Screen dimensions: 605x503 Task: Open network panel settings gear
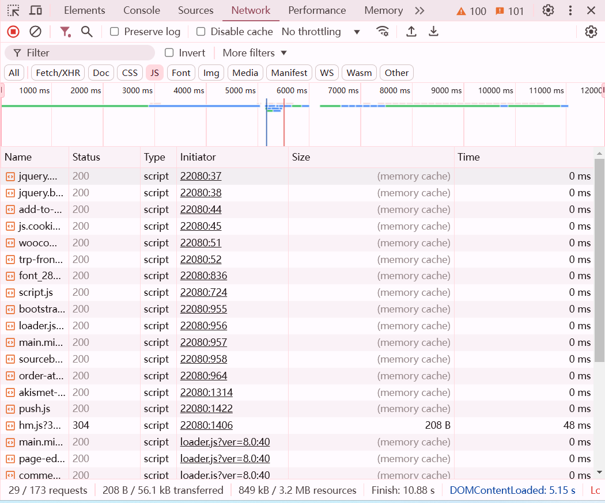click(591, 32)
